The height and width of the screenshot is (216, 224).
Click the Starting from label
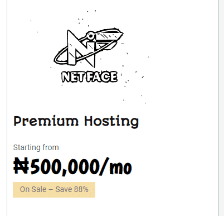tap(36, 147)
